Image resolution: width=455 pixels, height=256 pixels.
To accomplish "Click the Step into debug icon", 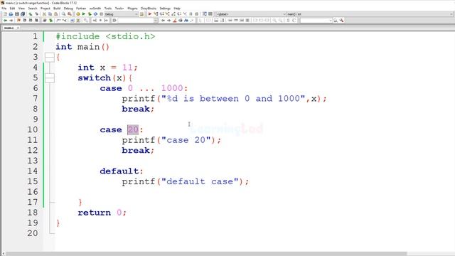I will [x=168, y=14].
